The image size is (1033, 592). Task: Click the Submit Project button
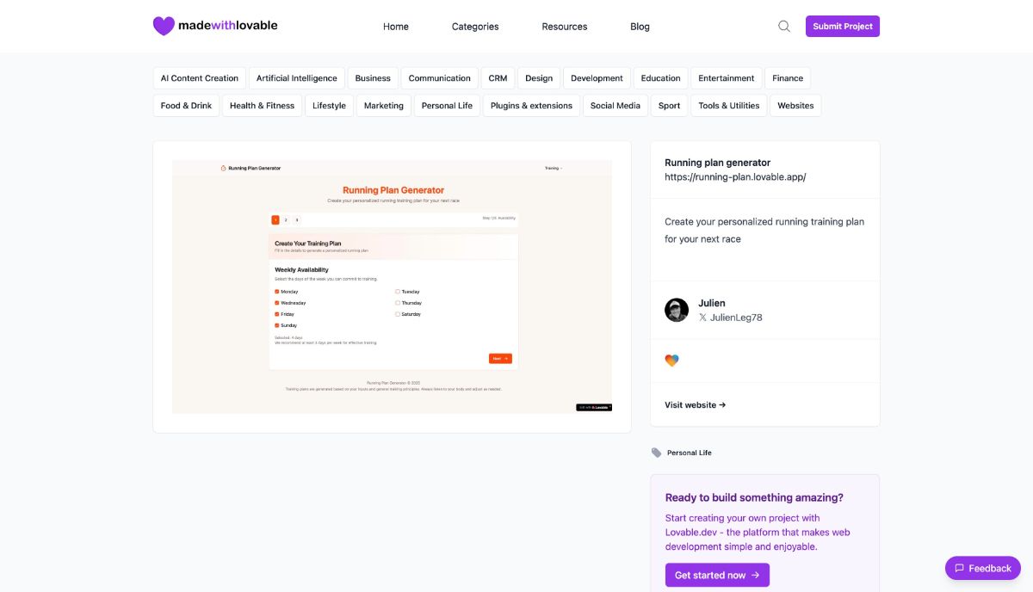click(843, 26)
